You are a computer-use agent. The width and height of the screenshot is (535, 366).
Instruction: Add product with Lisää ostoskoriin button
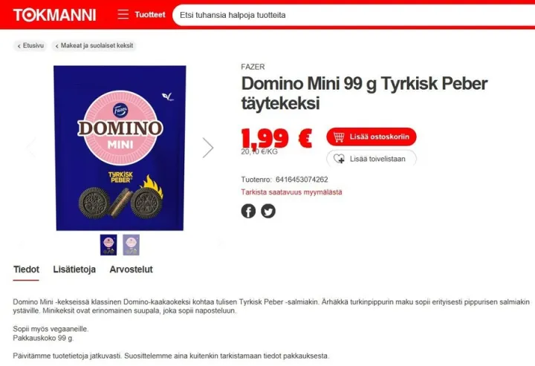coord(372,137)
